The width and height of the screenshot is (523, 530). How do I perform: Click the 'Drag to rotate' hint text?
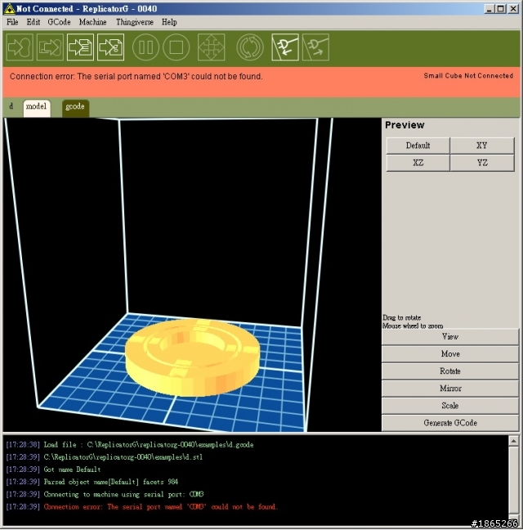tap(402, 317)
